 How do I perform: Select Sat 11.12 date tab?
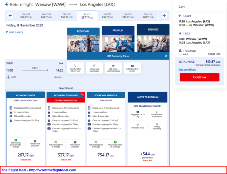pos(107,16)
